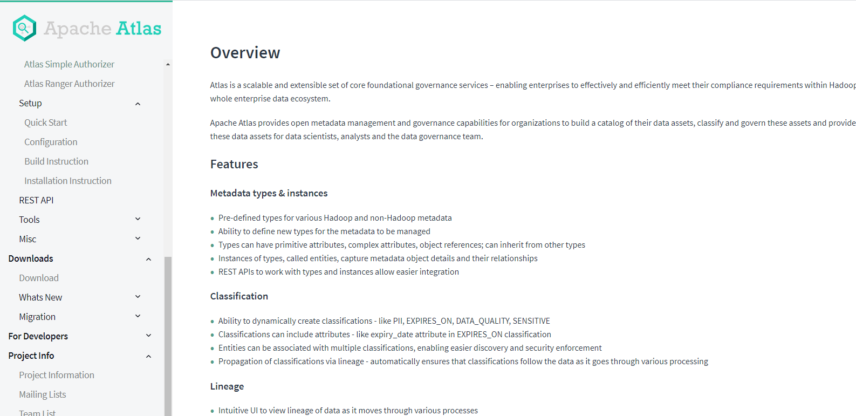856x416 pixels.
Task: Expand the Tools menu chevron
Action: tap(138, 219)
